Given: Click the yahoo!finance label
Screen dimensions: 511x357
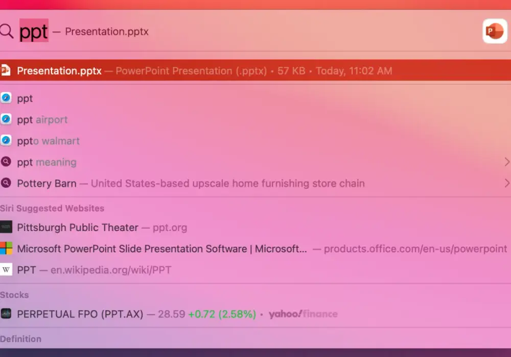Looking at the screenshot, I should coord(303,314).
